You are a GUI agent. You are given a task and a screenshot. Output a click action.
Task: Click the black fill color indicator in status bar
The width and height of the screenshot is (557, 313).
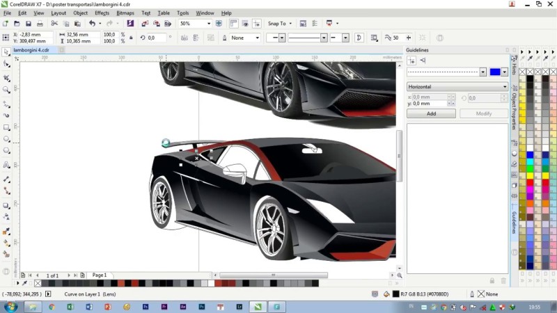tap(395, 294)
